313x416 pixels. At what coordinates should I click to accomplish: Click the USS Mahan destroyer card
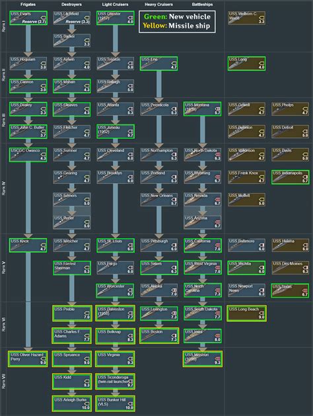72,86
